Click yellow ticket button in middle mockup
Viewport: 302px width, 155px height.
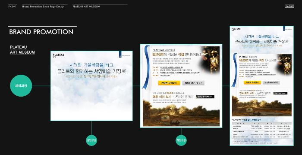pos(169,83)
